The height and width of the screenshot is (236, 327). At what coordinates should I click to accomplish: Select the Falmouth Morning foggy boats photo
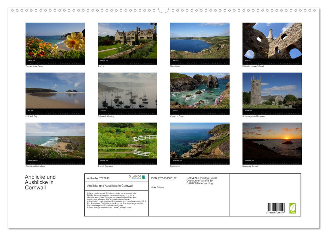pos(127,91)
